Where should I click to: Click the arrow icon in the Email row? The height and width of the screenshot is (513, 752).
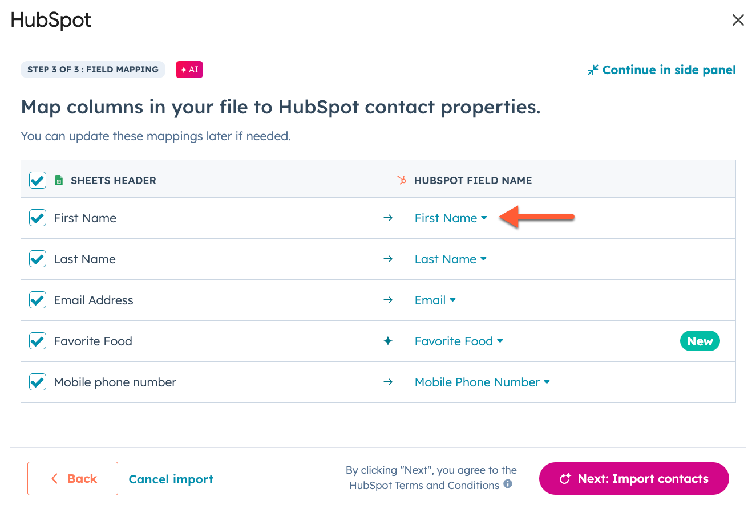coord(388,299)
